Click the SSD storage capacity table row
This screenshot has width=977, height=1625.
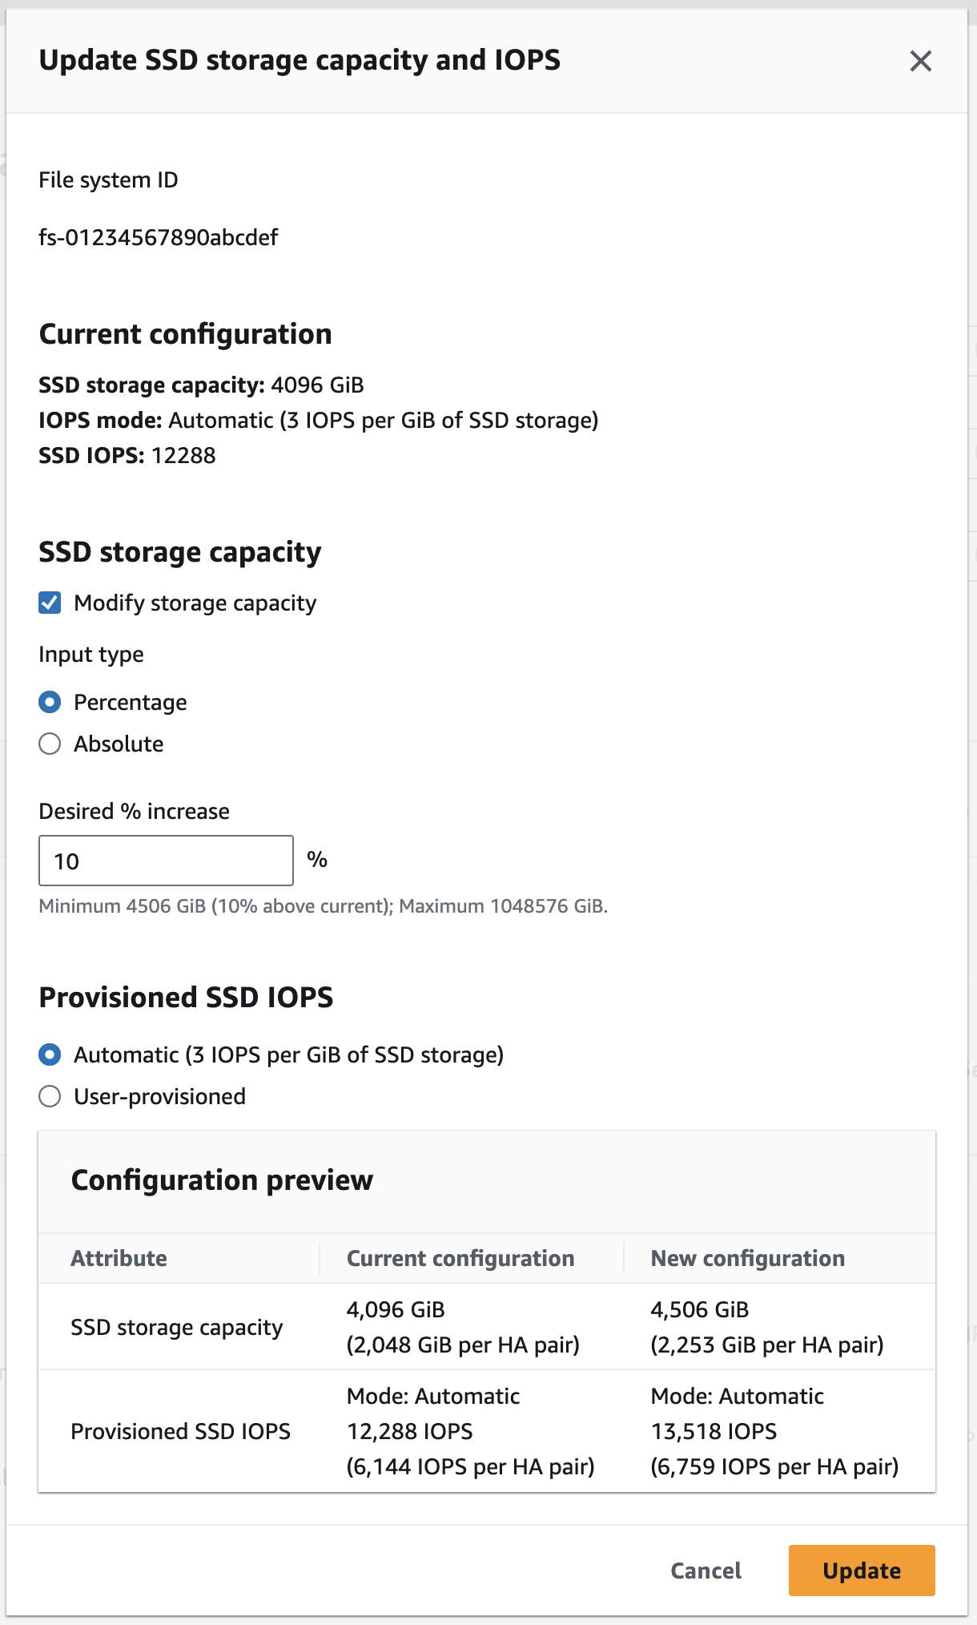coord(177,1327)
